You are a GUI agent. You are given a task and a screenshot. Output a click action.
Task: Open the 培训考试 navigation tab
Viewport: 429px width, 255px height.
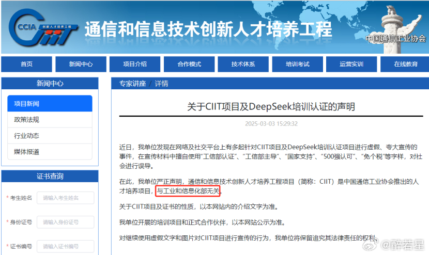(x=297, y=64)
